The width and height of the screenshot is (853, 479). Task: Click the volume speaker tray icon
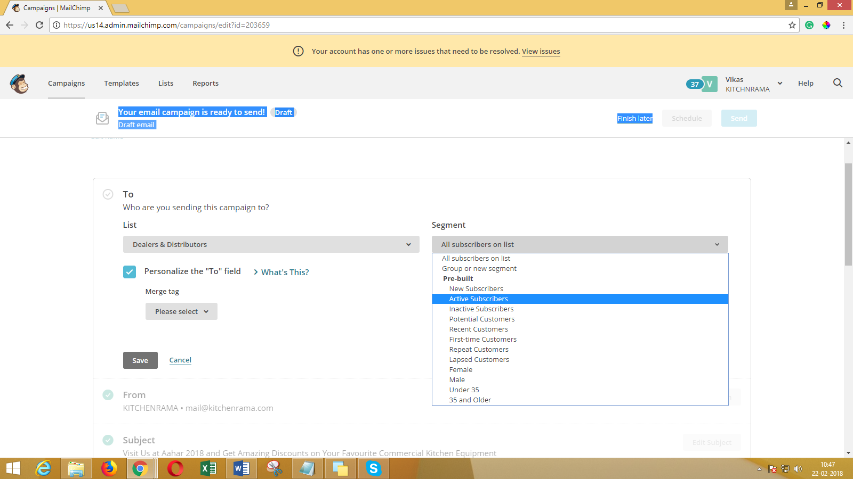pyautogui.click(x=798, y=469)
